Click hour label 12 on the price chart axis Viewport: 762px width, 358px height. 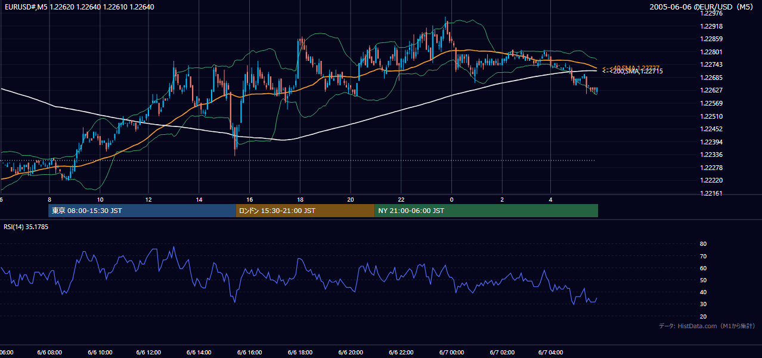[148, 199]
